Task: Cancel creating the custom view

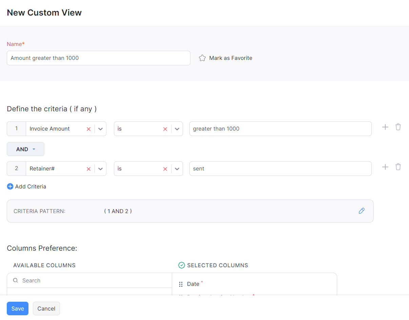Action: pos(46,308)
